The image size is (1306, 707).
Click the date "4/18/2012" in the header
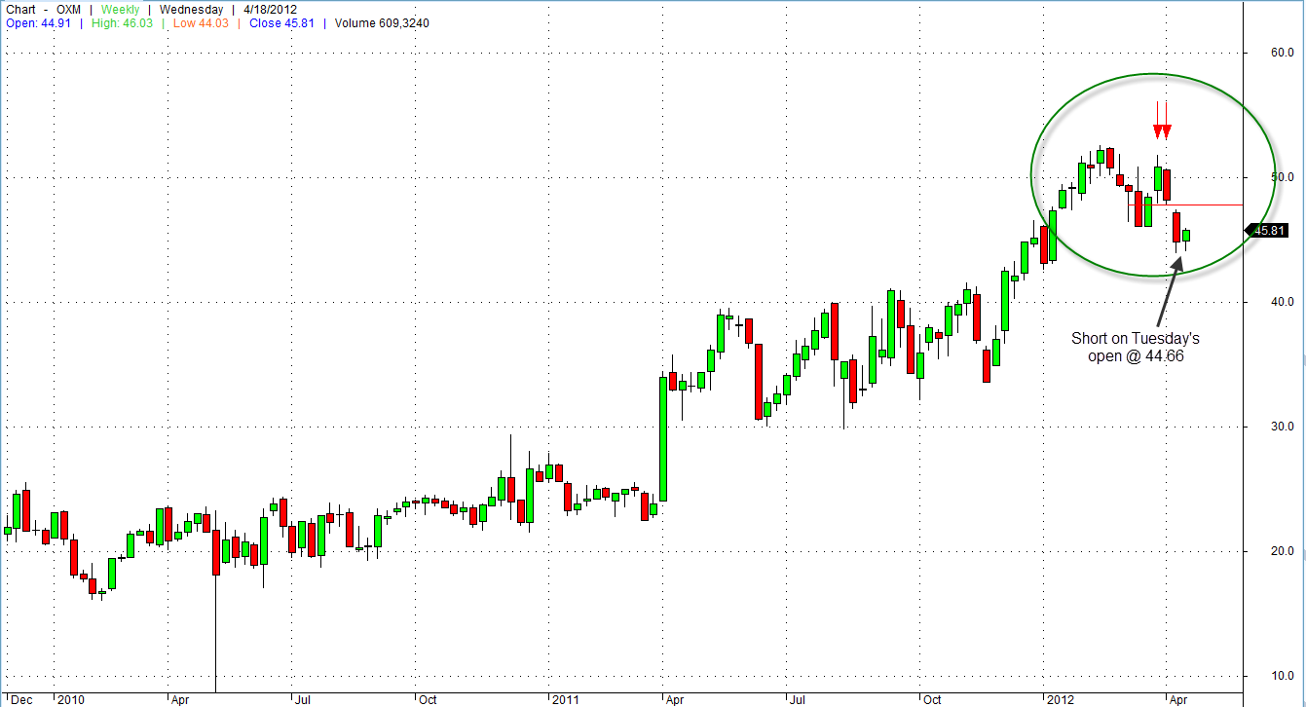point(270,10)
